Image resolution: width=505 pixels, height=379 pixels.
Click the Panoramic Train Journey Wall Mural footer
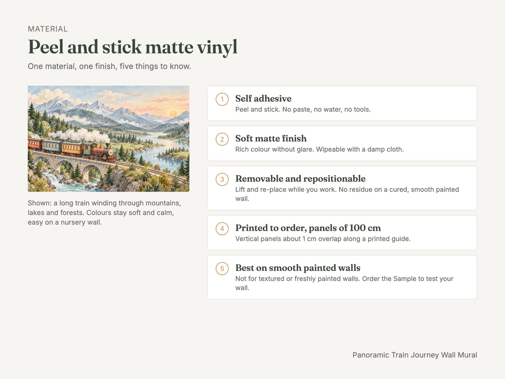tap(415, 355)
